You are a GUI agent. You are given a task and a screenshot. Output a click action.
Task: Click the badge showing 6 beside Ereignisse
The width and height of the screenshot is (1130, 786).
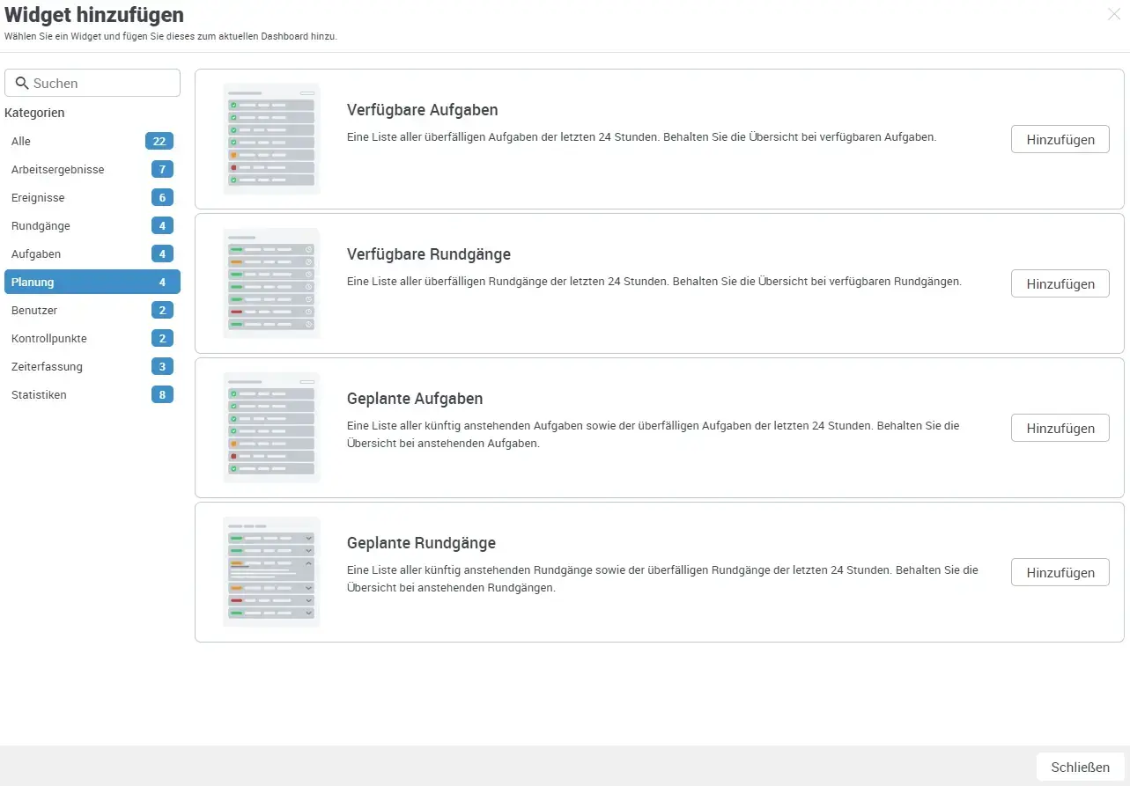coord(162,197)
